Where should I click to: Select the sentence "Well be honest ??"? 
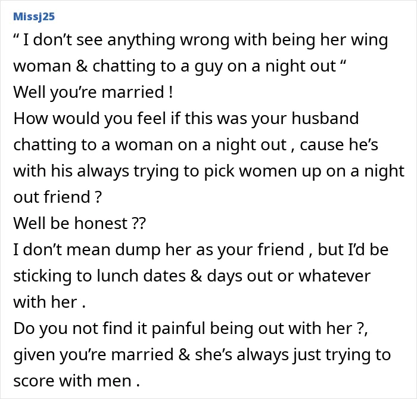coord(80,223)
